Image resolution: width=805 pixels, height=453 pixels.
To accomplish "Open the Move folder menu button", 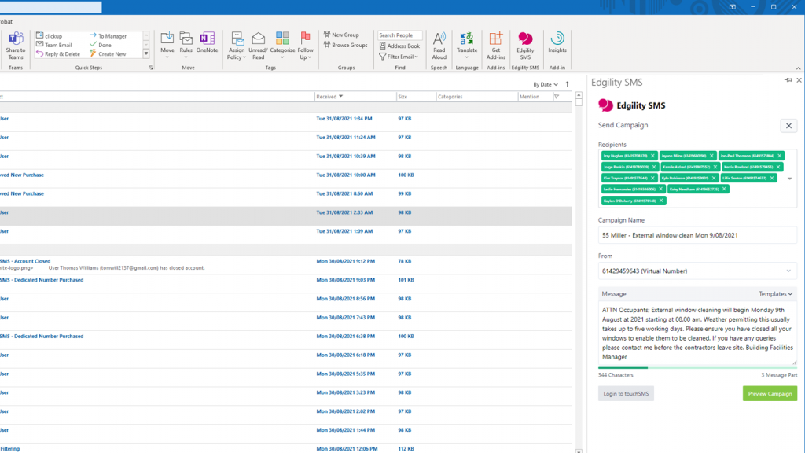I will click(x=167, y=46).
